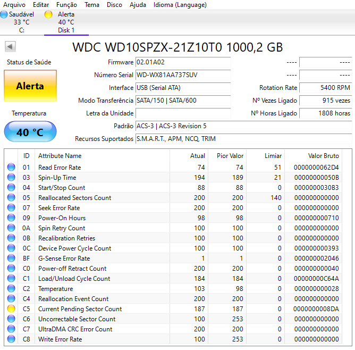Click the empty Letra da Unidade field

(183, 113)
